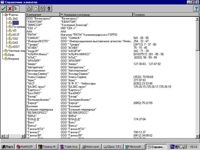The image size is (200, 150).
Task: Click phone (8412) 34-08-02
Action: [143, 135]
